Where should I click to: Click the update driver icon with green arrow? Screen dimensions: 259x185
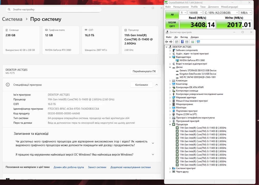coord(193,42)
